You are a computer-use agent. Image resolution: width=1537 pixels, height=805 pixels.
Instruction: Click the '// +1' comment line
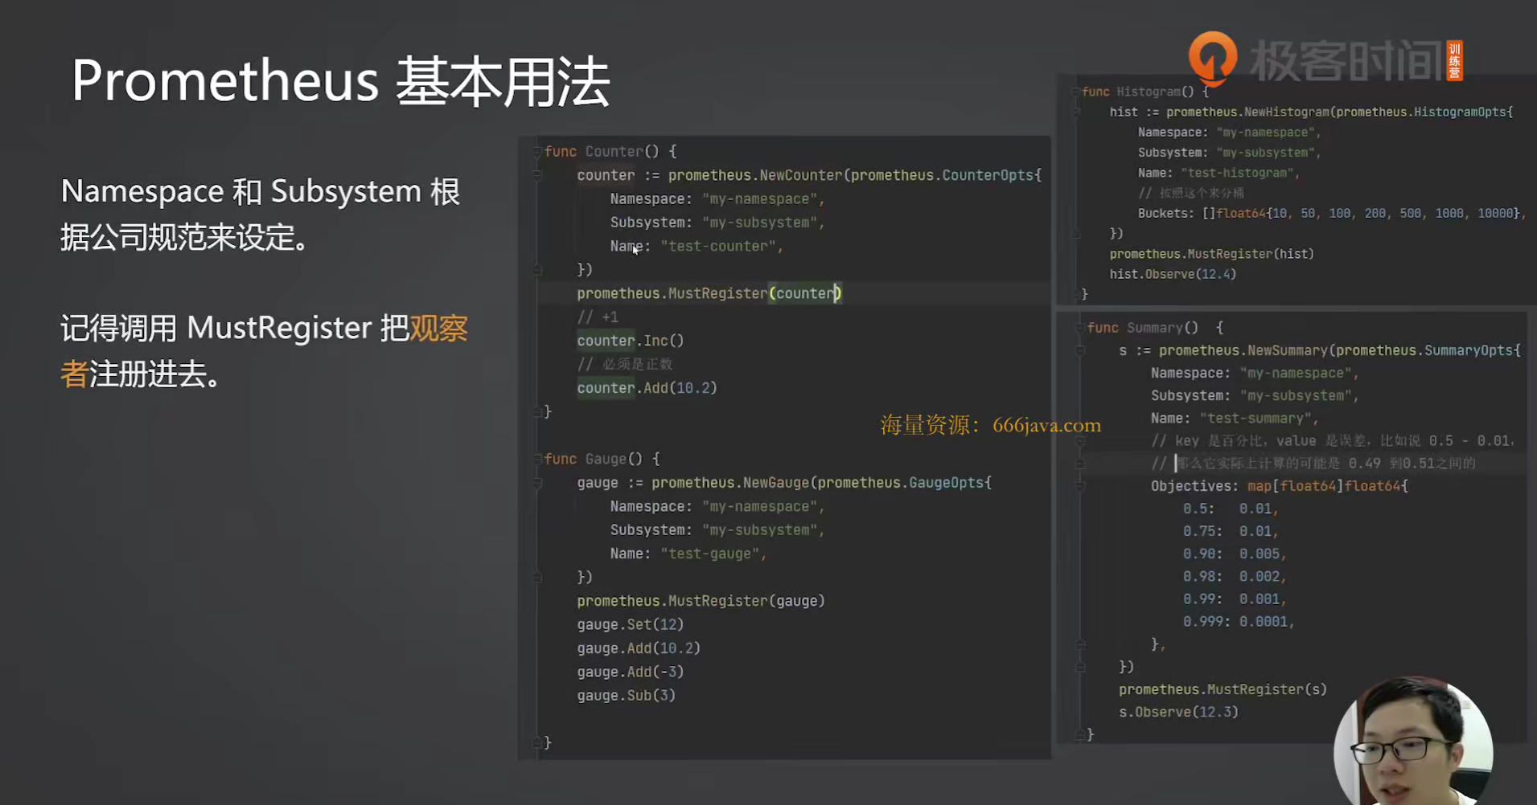pos(598,317)
